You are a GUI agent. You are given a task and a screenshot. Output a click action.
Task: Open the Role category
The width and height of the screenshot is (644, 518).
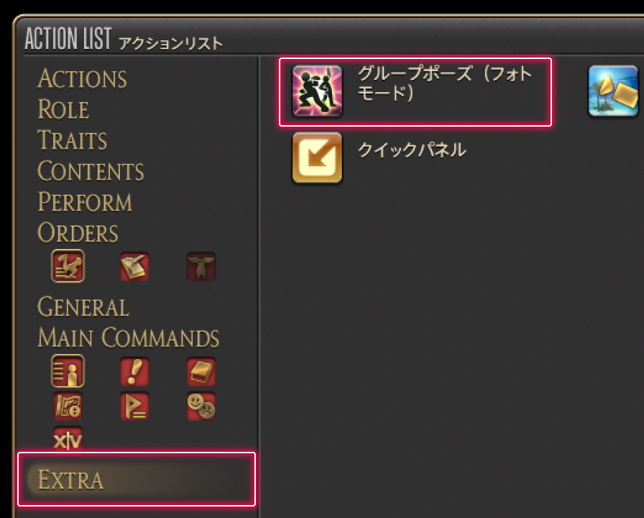click(63, 109)
